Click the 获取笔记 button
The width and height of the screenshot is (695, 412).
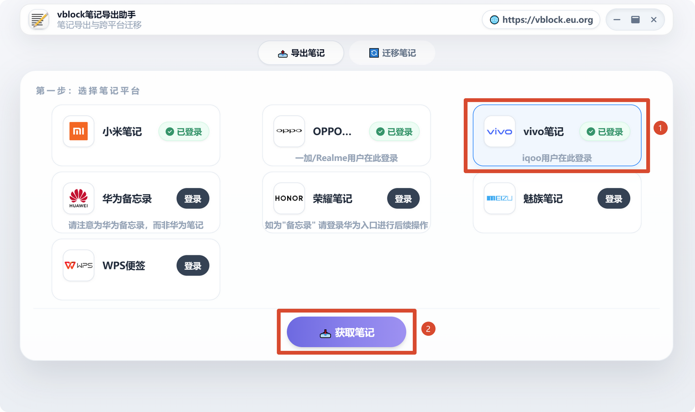pos(347,332)
